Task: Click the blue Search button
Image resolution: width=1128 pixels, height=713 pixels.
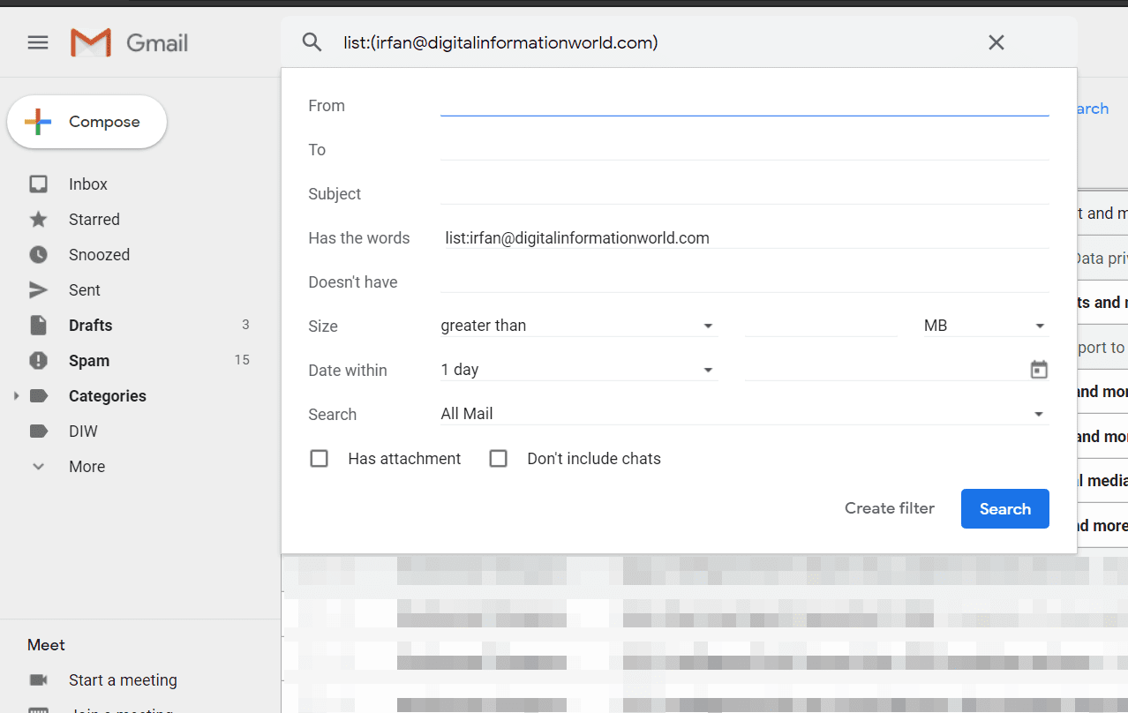Action: point(1004,509)
